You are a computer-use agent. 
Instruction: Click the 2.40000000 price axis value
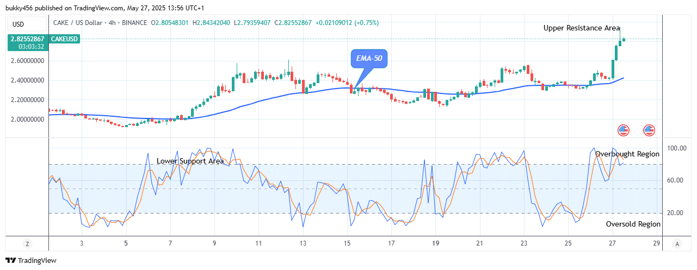point(27,80)
